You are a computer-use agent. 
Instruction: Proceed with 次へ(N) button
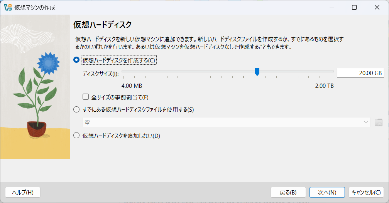click(327, 192)
